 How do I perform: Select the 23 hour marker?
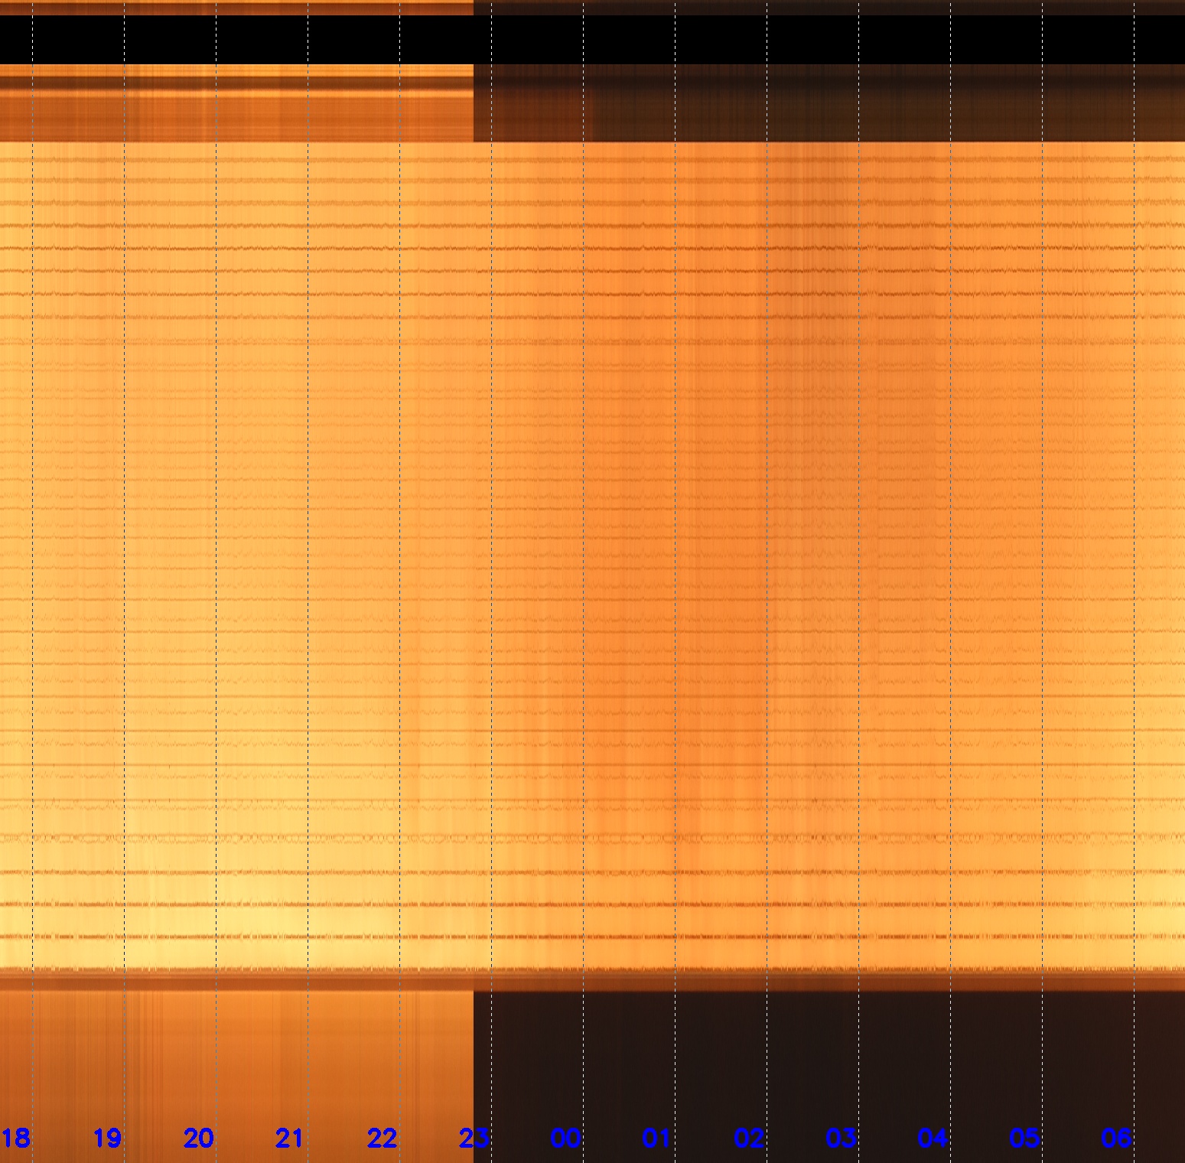[x=474, y=1139]
